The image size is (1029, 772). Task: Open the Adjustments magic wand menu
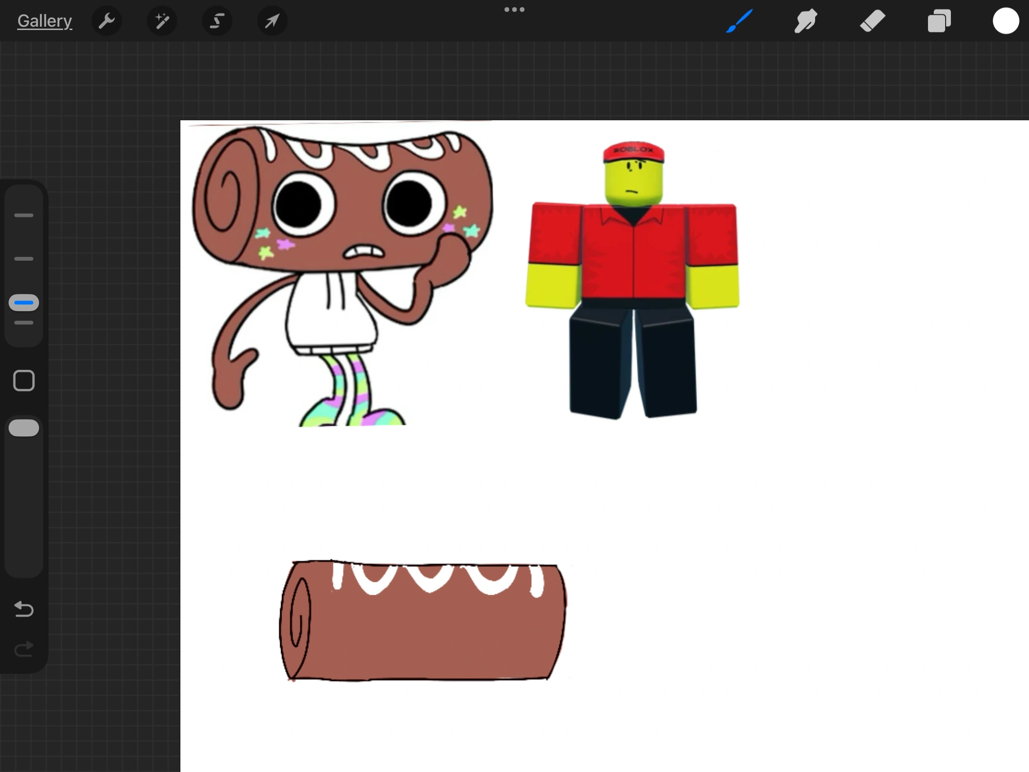162,21
